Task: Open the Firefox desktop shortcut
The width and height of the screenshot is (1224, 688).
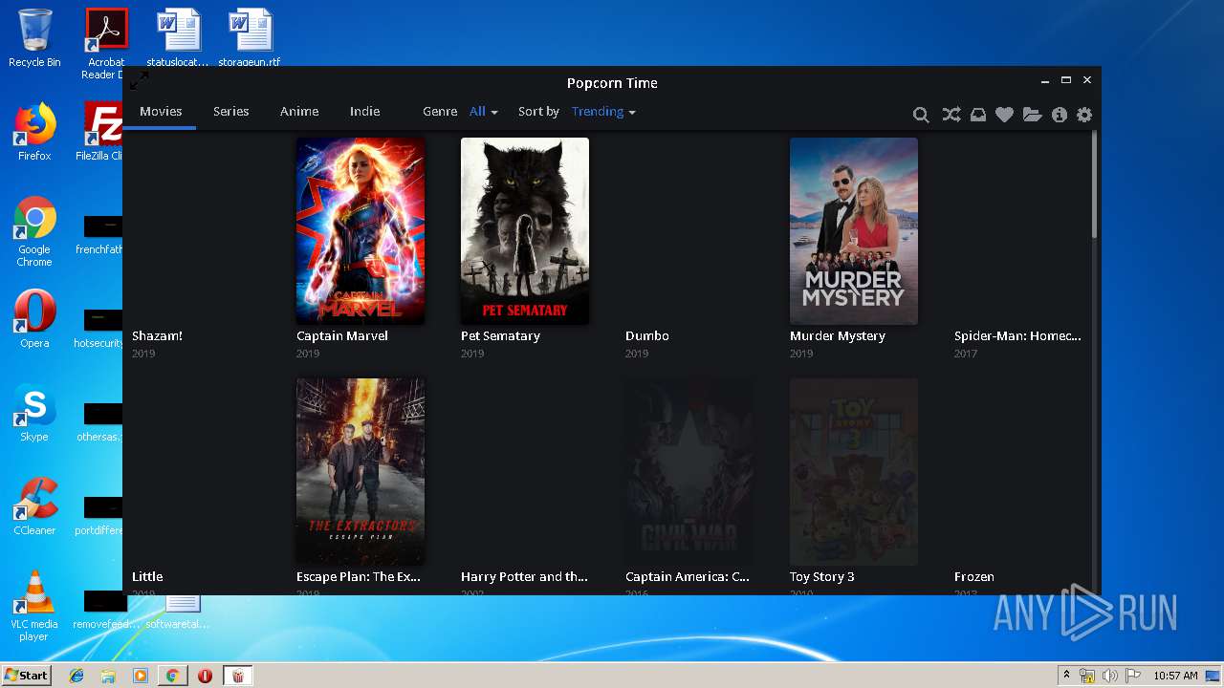Action: pyautogui.click(x=34, y=132)
